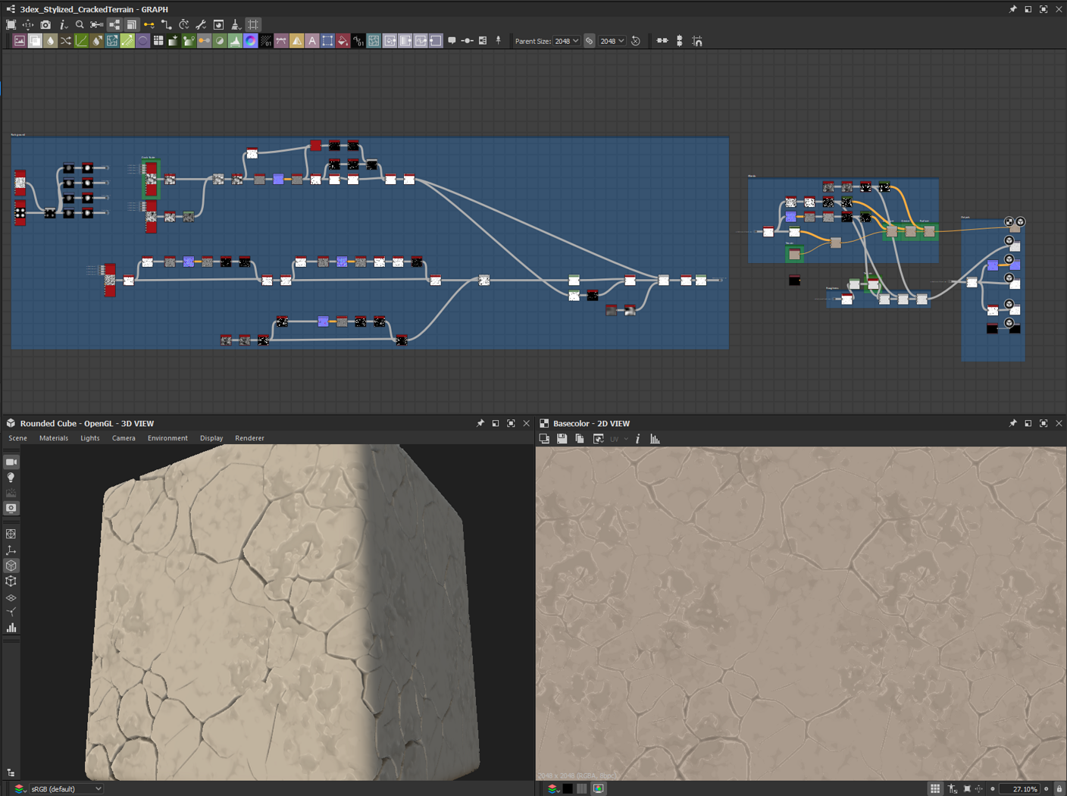Screen dimensions: 1067x796
Task: Click the black background swatch in 2D view
Action: tap(568, 789)
